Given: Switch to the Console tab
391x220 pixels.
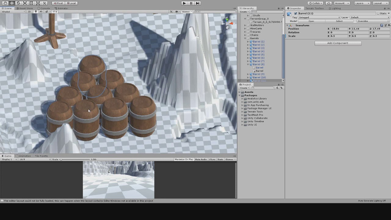Looking at the screenshot, I should 43,8.
